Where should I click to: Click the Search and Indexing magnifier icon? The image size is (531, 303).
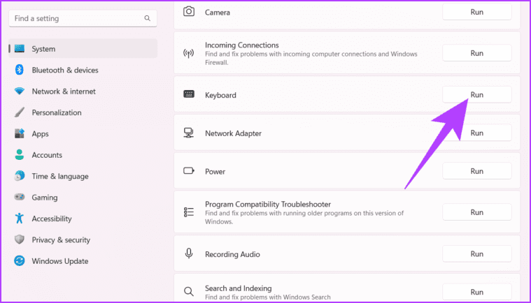pos(189,291)
